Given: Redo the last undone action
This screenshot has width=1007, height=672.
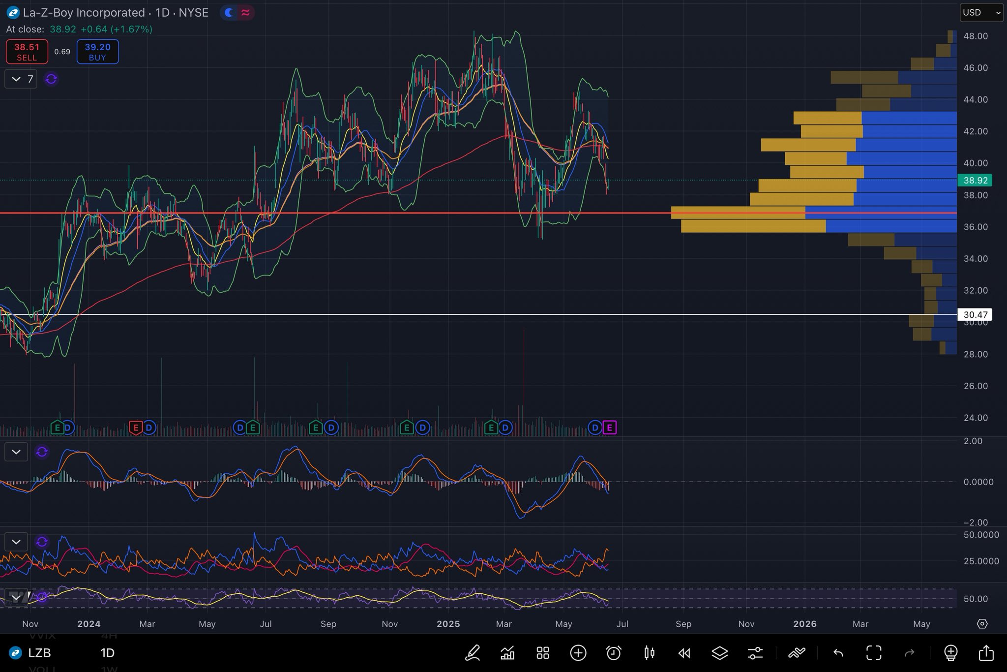Looking at the screenshot, I should point(909,653).
